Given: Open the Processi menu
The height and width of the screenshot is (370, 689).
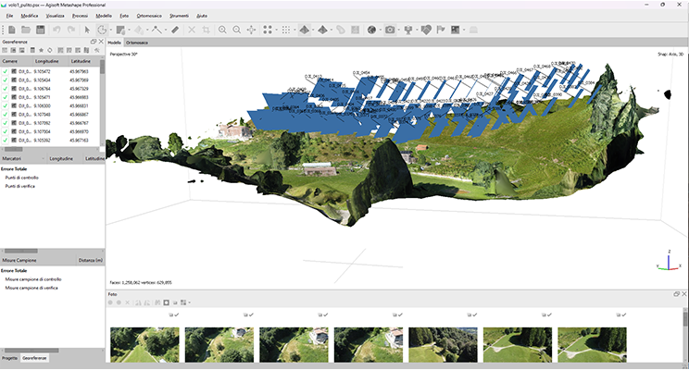Looking at the screenshot, I should pos(80,16).
